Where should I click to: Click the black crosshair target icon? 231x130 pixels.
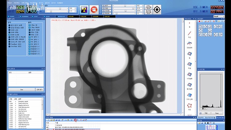157,10
